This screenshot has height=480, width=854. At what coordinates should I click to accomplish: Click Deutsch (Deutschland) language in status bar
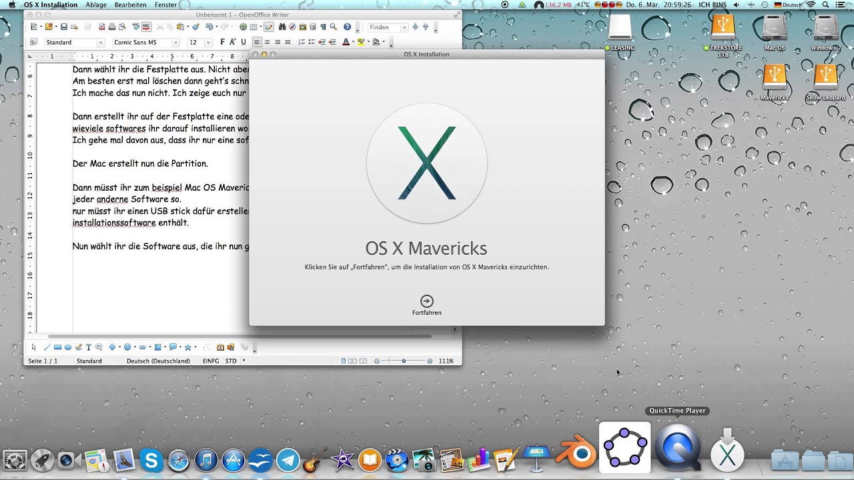pyautogui.click(x=158, y=361)
